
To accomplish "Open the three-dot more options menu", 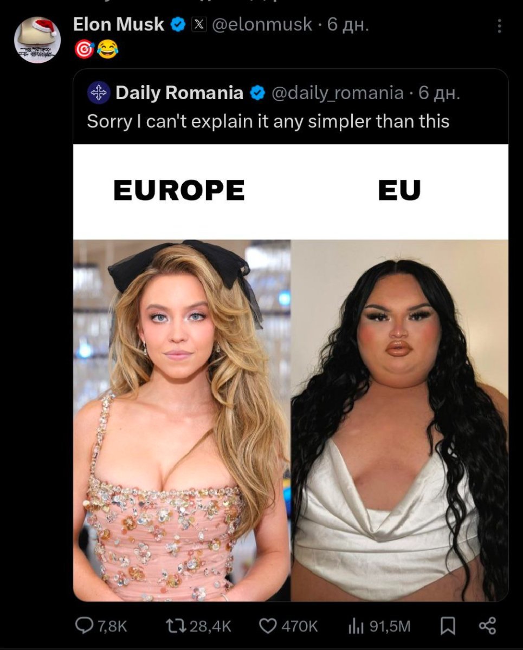I will point(500,25).
